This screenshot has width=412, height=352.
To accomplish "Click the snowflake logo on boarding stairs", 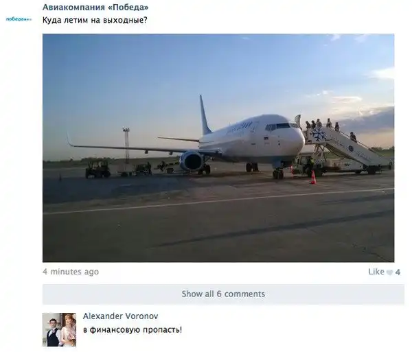I will tap(319, 134).
